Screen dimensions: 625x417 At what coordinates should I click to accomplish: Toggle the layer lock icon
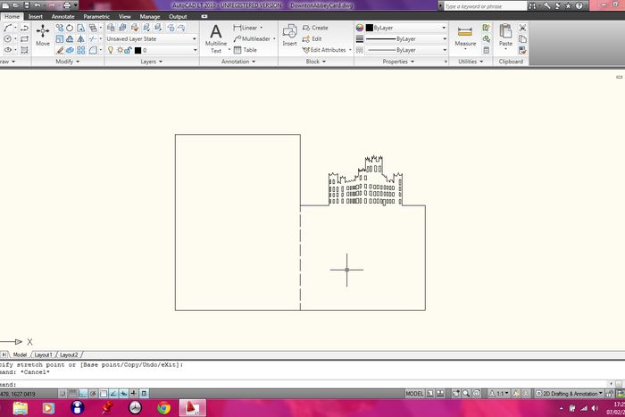coord(128,50)
